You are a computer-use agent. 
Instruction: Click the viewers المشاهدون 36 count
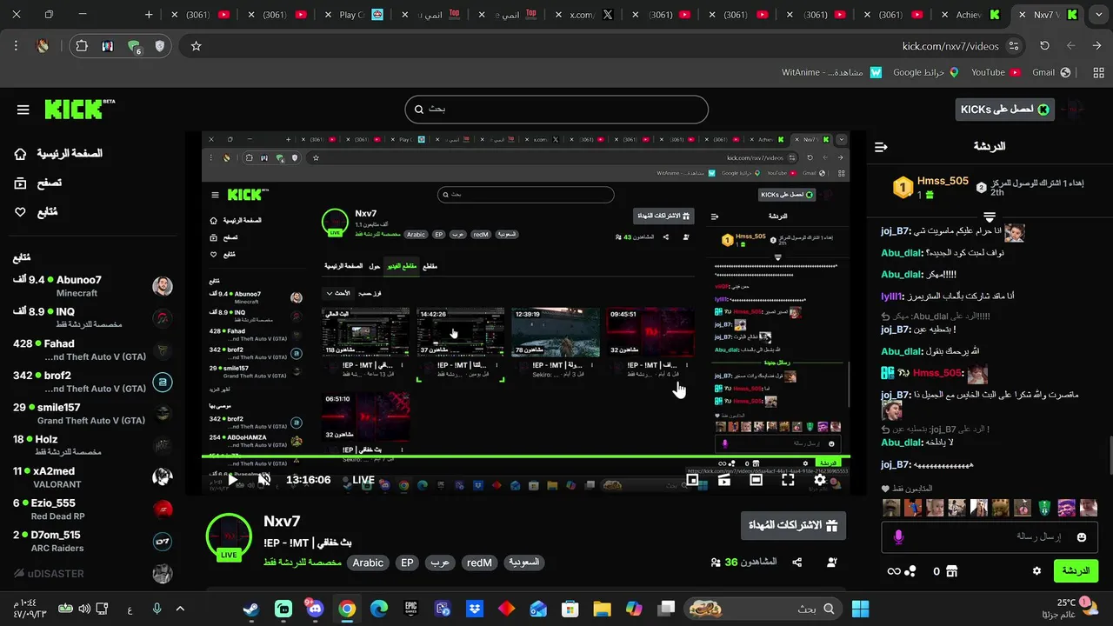(x=744, y=563)
